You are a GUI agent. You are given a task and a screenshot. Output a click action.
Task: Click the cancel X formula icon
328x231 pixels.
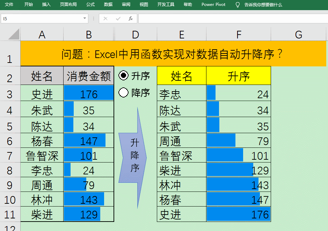pyautogui.click(x=105, y=19)
